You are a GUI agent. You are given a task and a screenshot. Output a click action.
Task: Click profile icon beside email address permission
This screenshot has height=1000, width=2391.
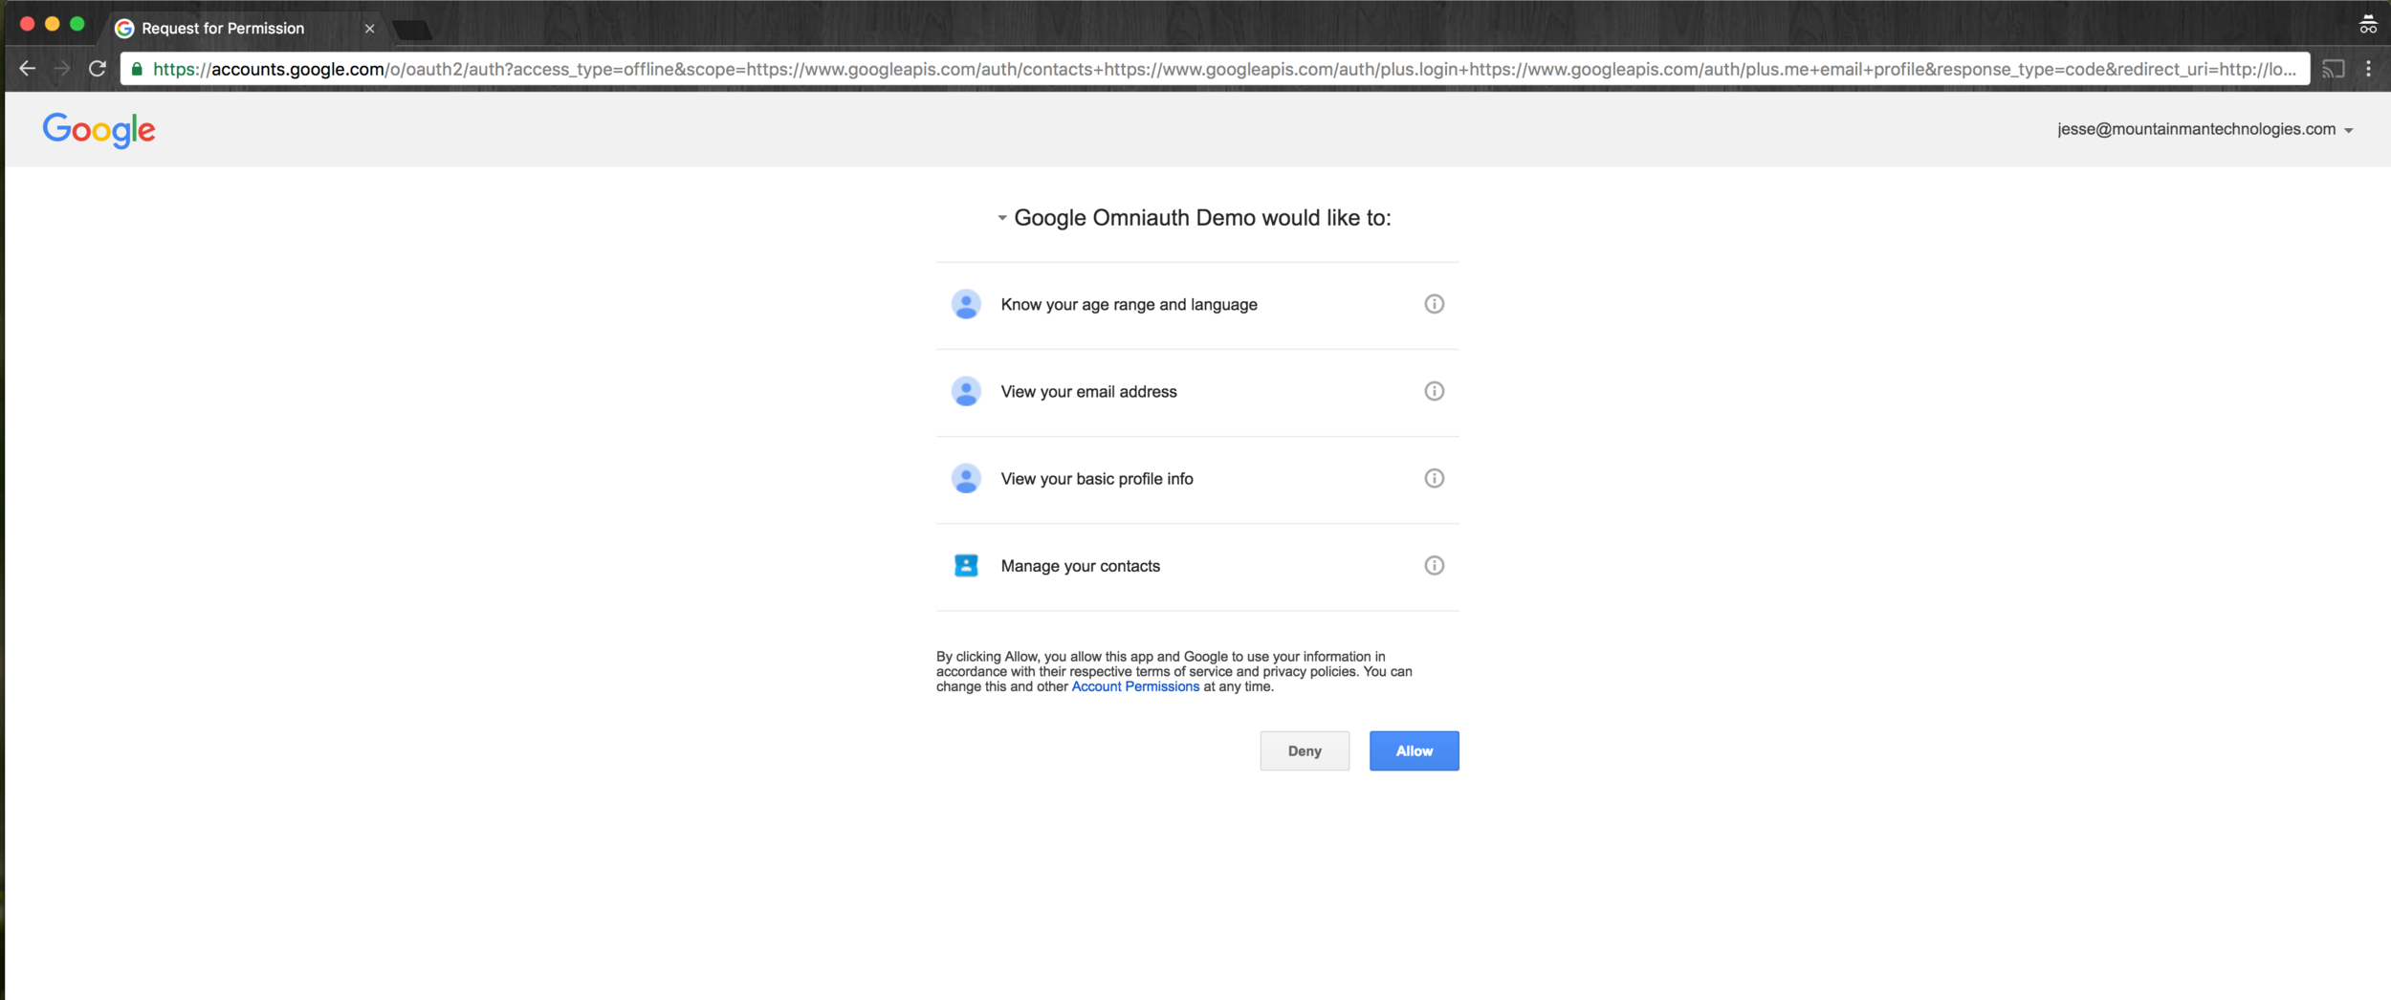[966, 391]
